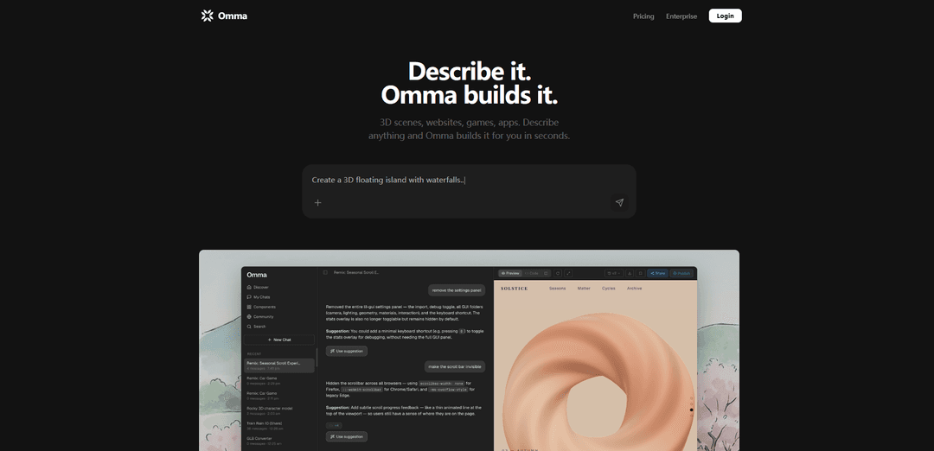
Task: Open the version dropdown in the preview toolbar
Action: (x=612, y=273)
